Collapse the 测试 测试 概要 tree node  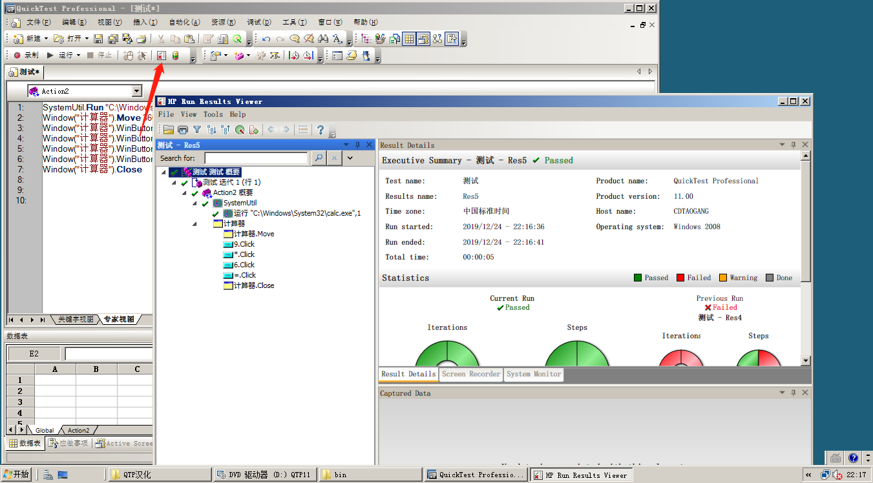click(x=164, y=172)
